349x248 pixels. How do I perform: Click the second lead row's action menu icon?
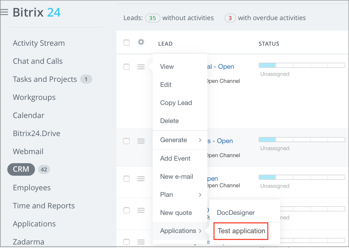[141, 141]
